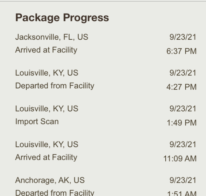Select the 9/23/21 date beside Jacksonville
The width and height of the screenshot is (206, 196).
point(183,37)
